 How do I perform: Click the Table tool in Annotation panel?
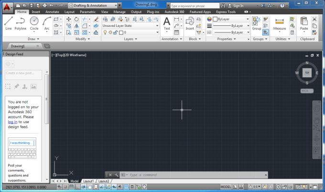point(176,33)
